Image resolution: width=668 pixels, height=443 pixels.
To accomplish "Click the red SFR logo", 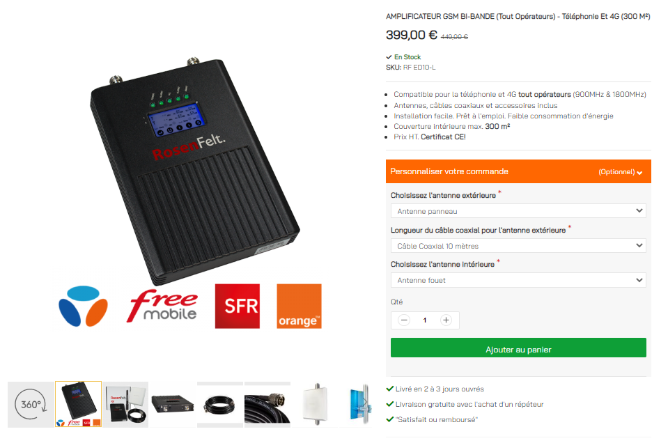I will (x=238, y=306).
